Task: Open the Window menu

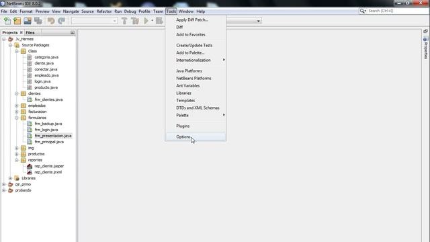Action: pos(186,11)
